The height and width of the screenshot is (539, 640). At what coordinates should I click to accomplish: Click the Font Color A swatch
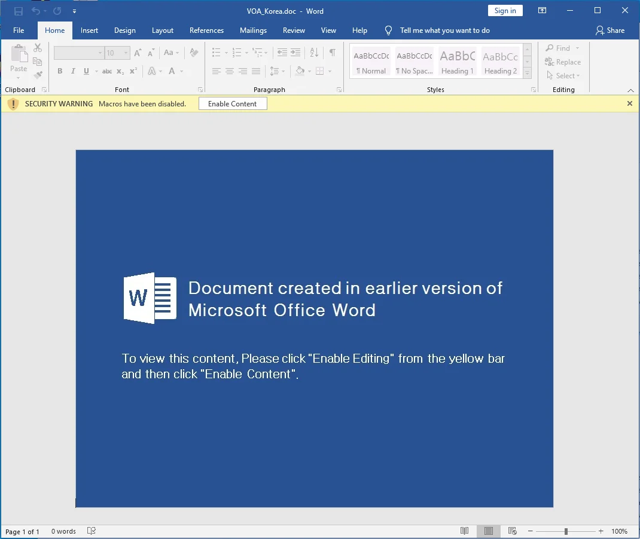[x=172, y=71]
